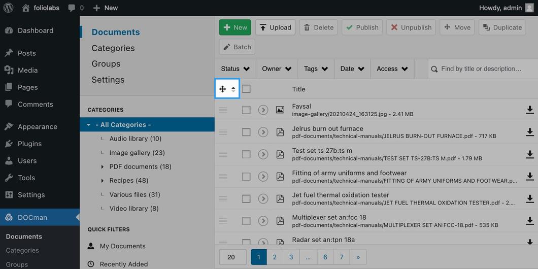Click the download icon for Jelrus burn out furnace
Viewport: 538px width, 269px height.
coord(529,132)
